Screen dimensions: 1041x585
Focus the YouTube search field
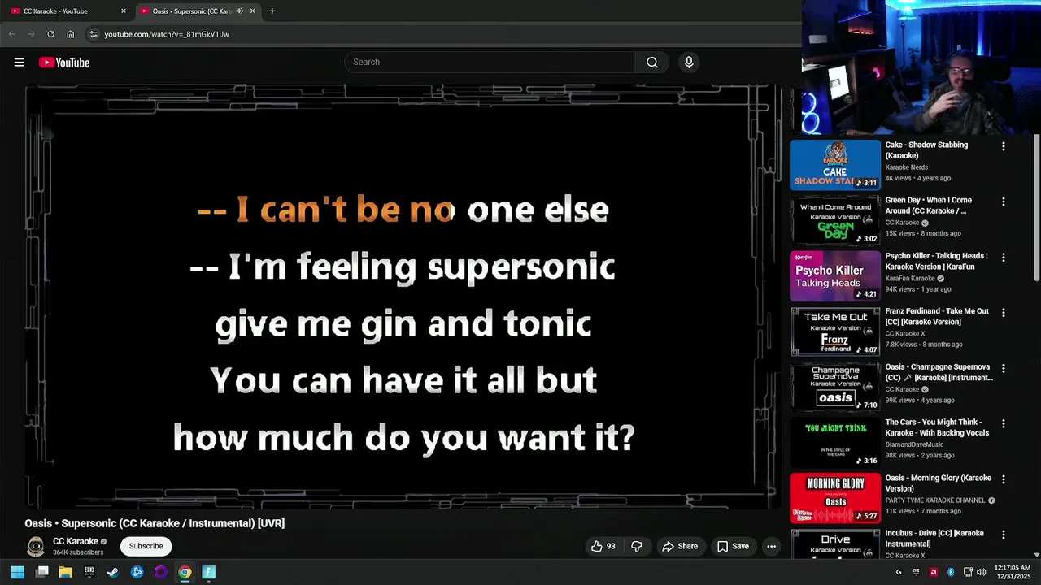pos(490,63)
